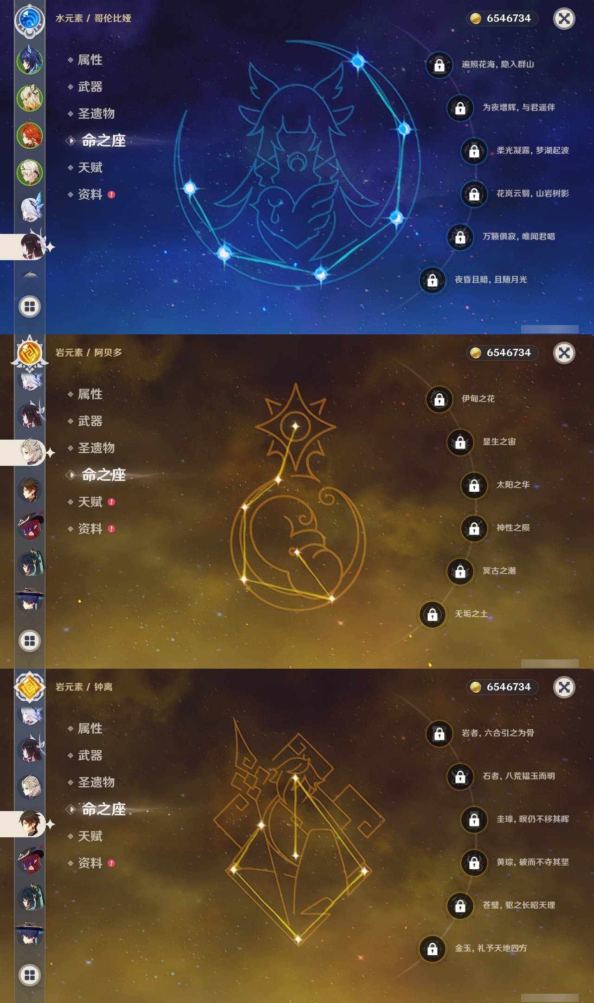This screenshot has width=594, height=1003.
Task: Close the 阿贝多 constellation screen
Action: 564,353
